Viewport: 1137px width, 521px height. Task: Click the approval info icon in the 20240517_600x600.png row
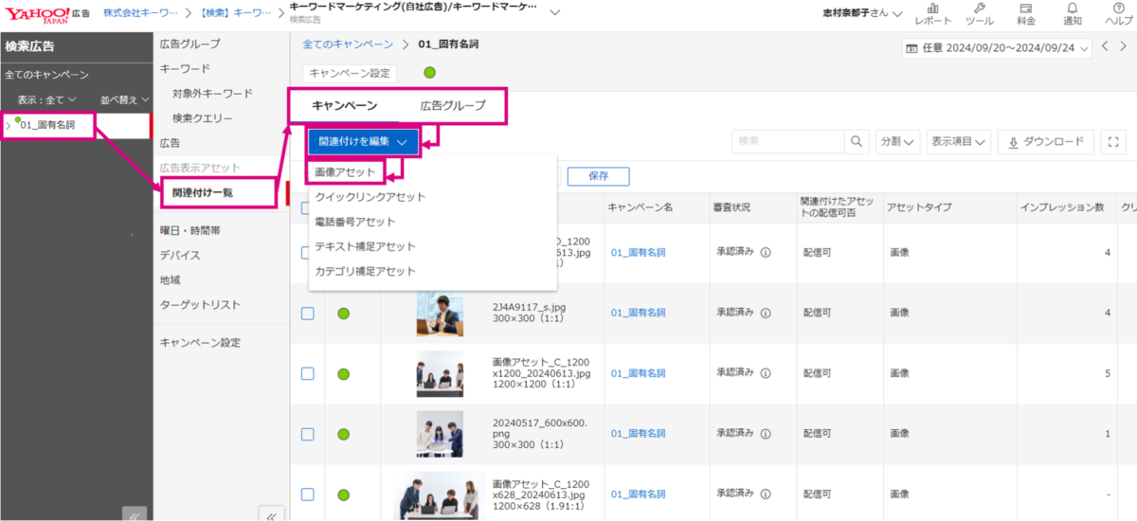click(765, 433)
